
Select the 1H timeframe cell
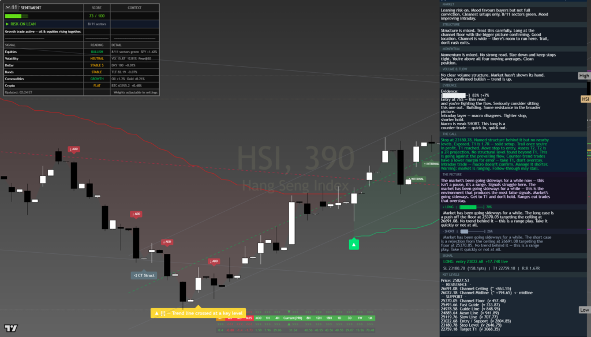(x=268, y=318)
